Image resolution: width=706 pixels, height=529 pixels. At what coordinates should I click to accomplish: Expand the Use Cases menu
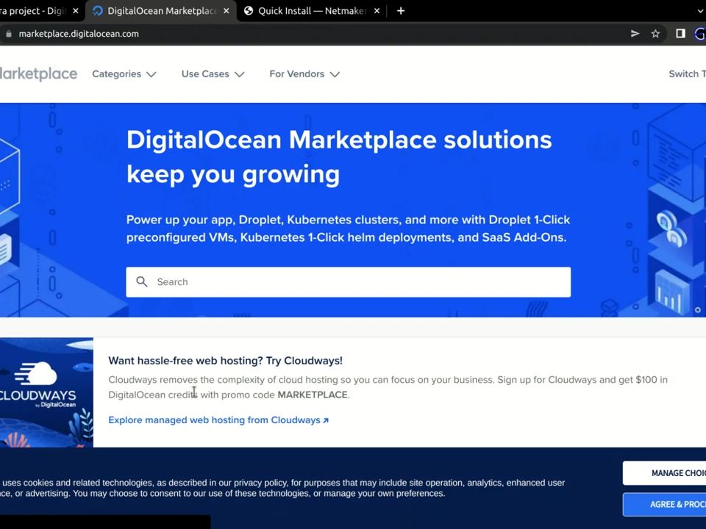(213, 74)
